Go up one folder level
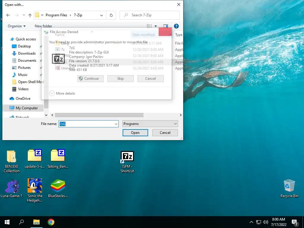 pyautogui.click(x=30, y=15)
